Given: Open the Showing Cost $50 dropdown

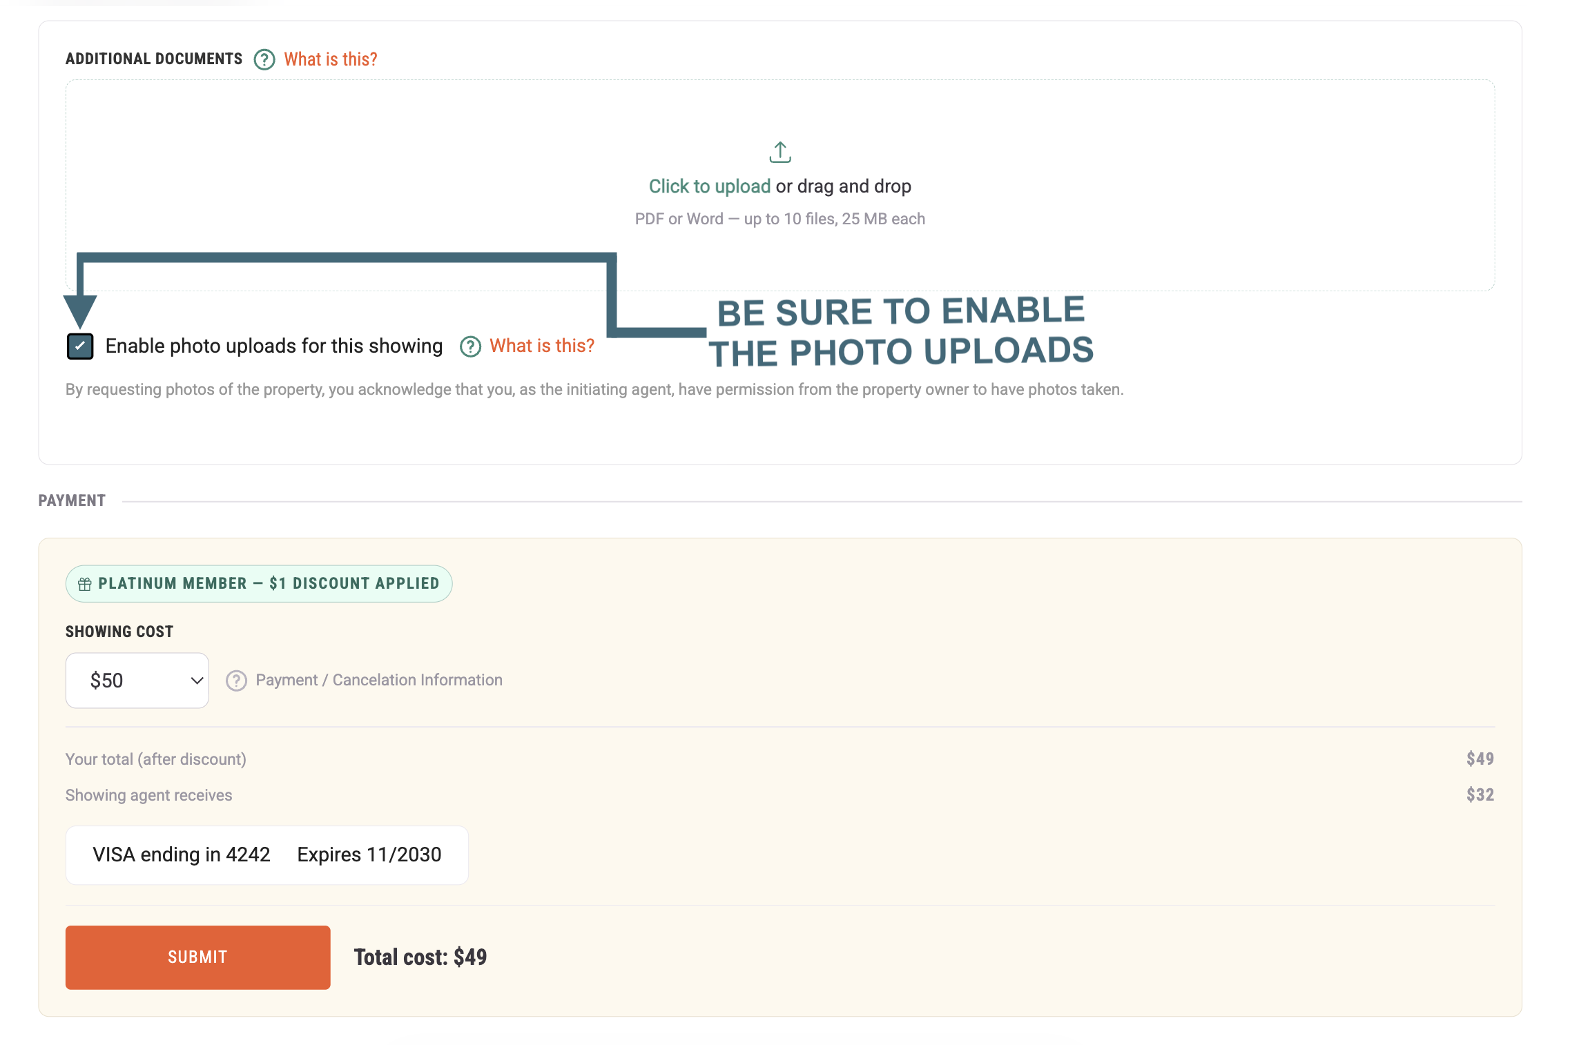Looking at the screenshot, I should pyautogui.click(x=137, y=681).
